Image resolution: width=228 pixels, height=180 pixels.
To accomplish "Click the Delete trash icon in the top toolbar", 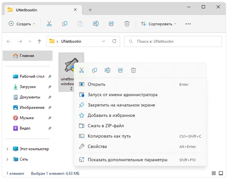I will (127, 24).
